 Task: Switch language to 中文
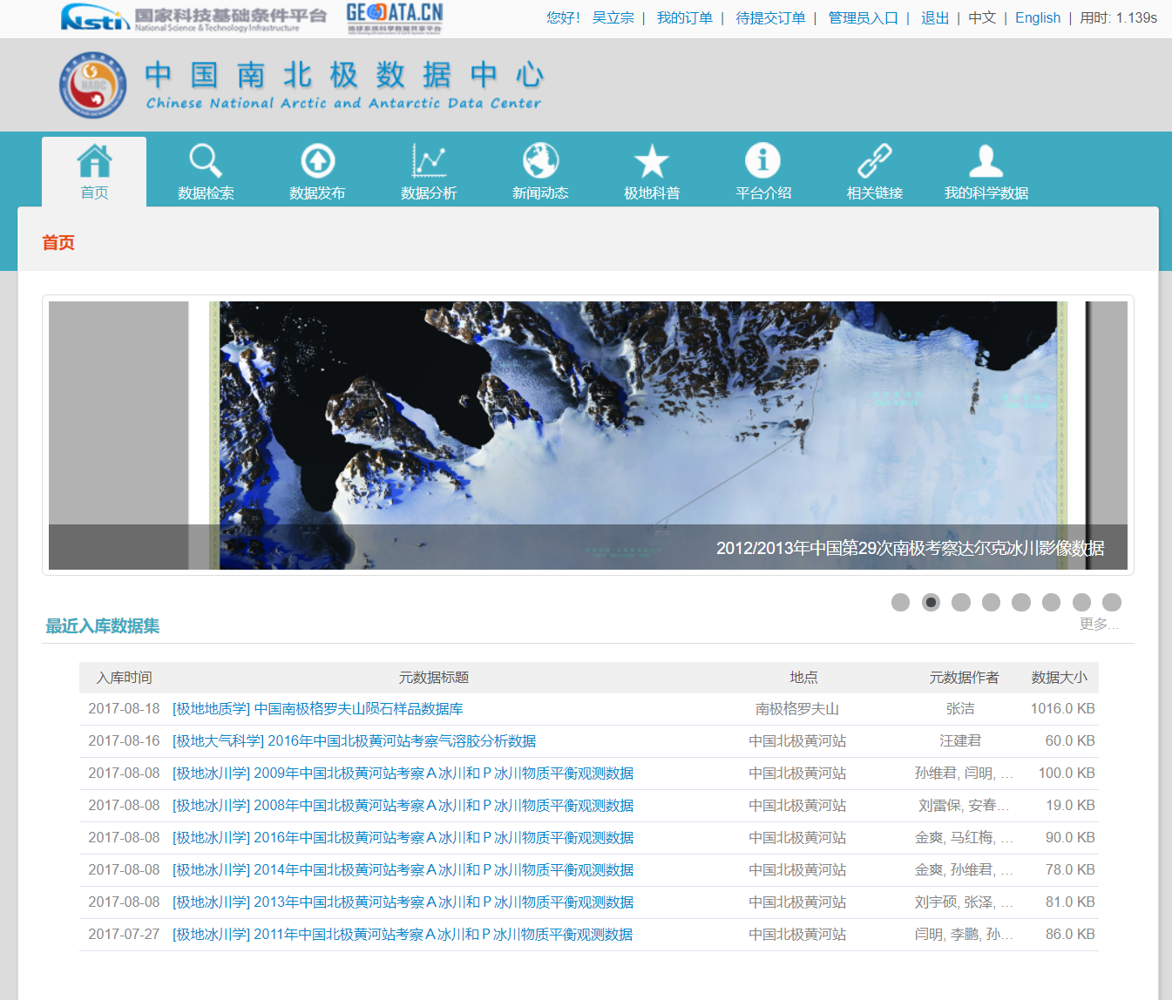[x=982, y=17]
